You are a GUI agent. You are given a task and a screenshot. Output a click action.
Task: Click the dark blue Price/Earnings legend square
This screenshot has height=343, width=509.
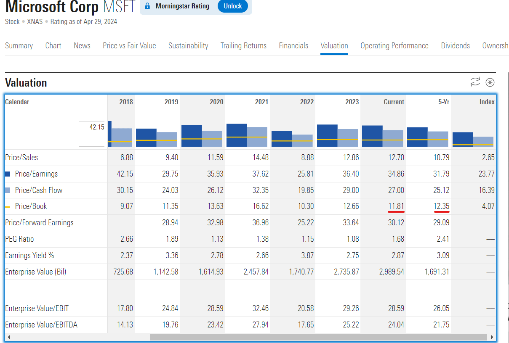tap(8, 174)
